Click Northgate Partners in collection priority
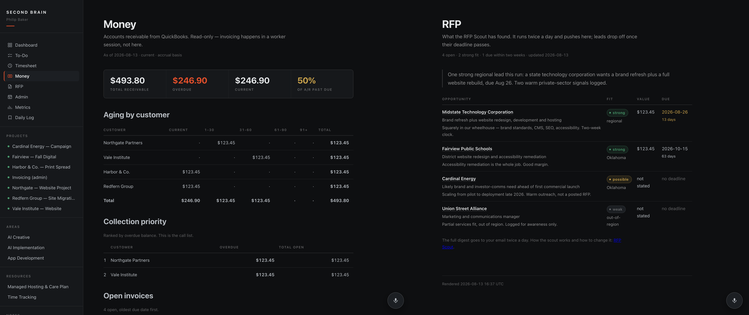This screenshot has height=315, width=749. coord(130,260)
